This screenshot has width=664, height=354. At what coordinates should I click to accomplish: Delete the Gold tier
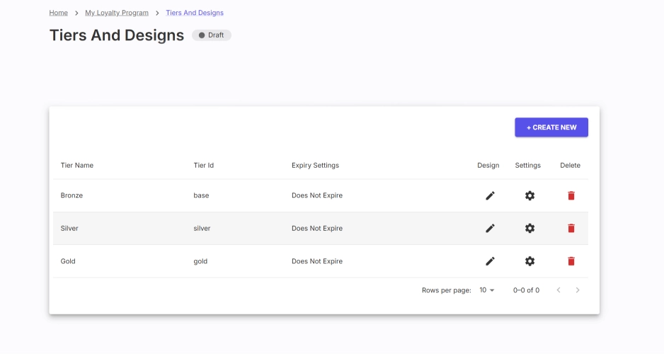pos(571,261)
